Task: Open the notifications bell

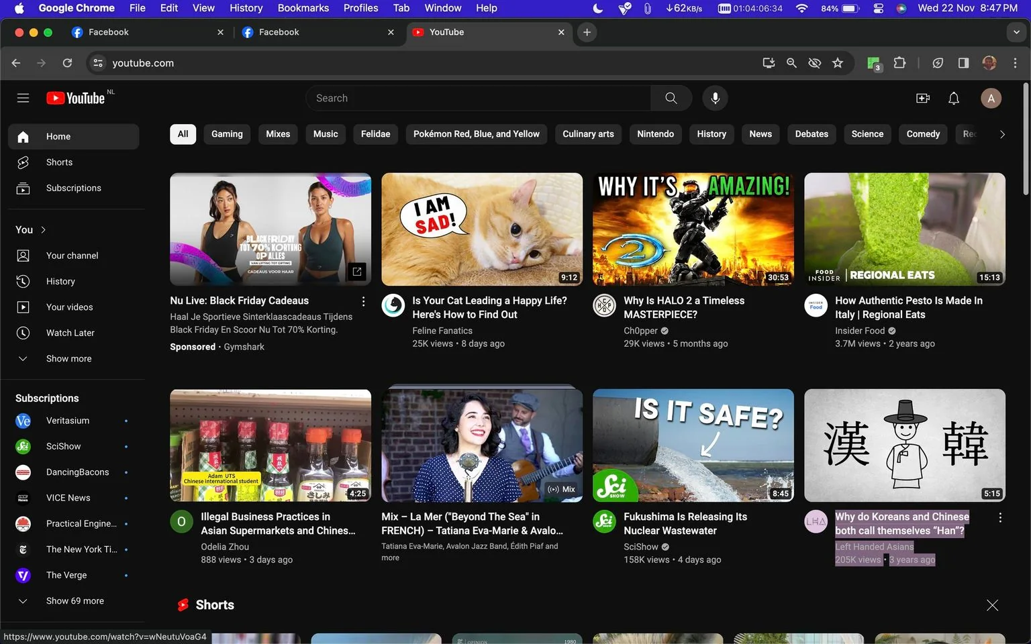Action: 954,98
